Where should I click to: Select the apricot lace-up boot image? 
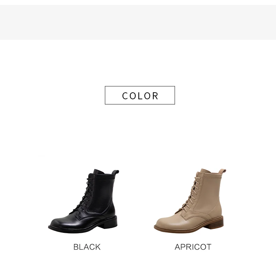click(x=190, y=201)
